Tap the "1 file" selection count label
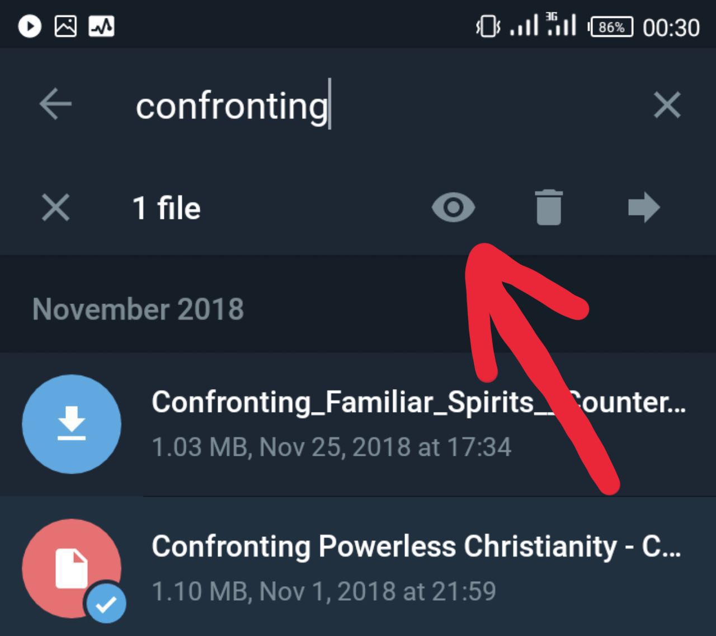The image size is (716, 636). pos(166,208)
